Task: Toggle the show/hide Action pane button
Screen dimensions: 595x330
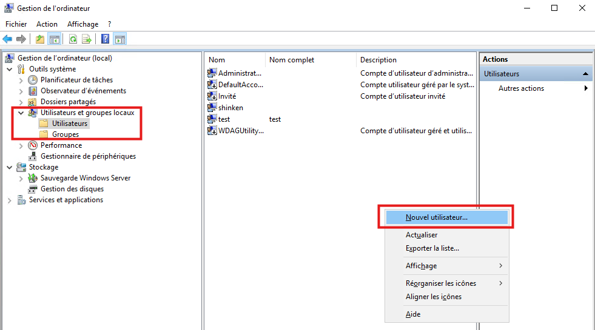Action: pos(120,39)
